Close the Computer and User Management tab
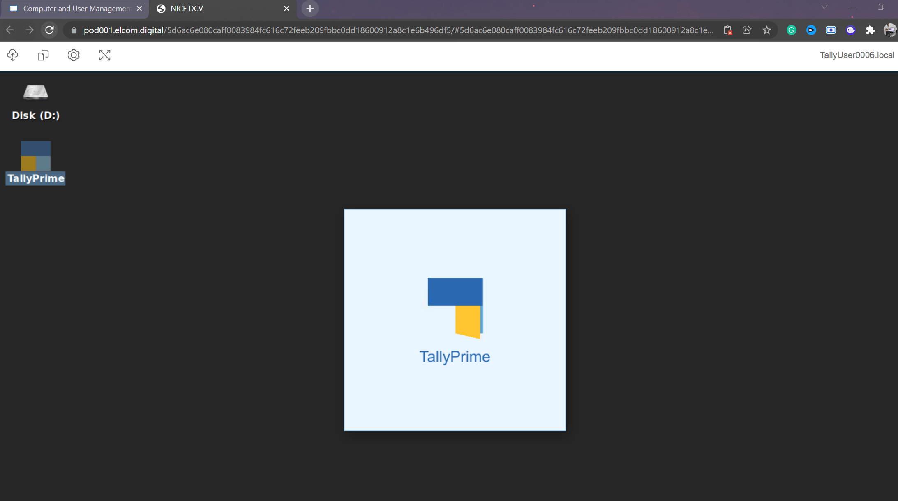 [x=139, y=9]
